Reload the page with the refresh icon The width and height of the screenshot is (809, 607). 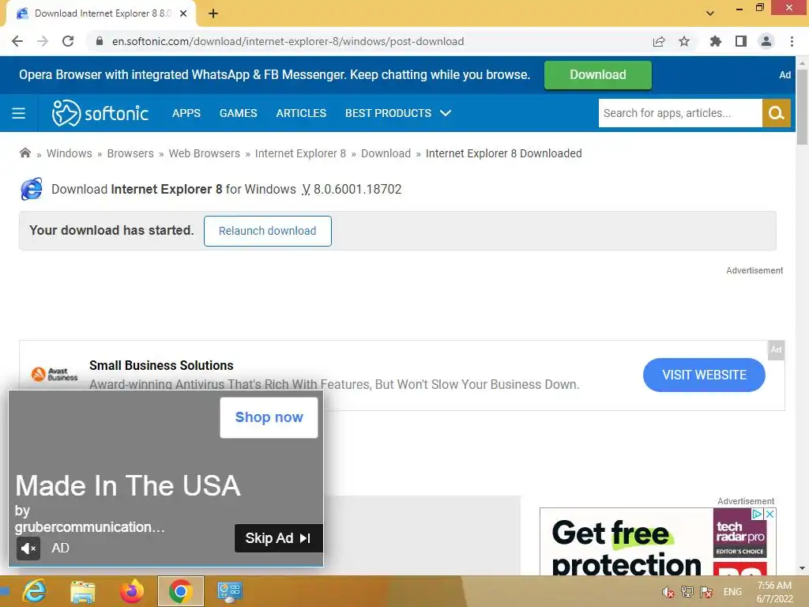pyautogui.click(x=68, y=41)
